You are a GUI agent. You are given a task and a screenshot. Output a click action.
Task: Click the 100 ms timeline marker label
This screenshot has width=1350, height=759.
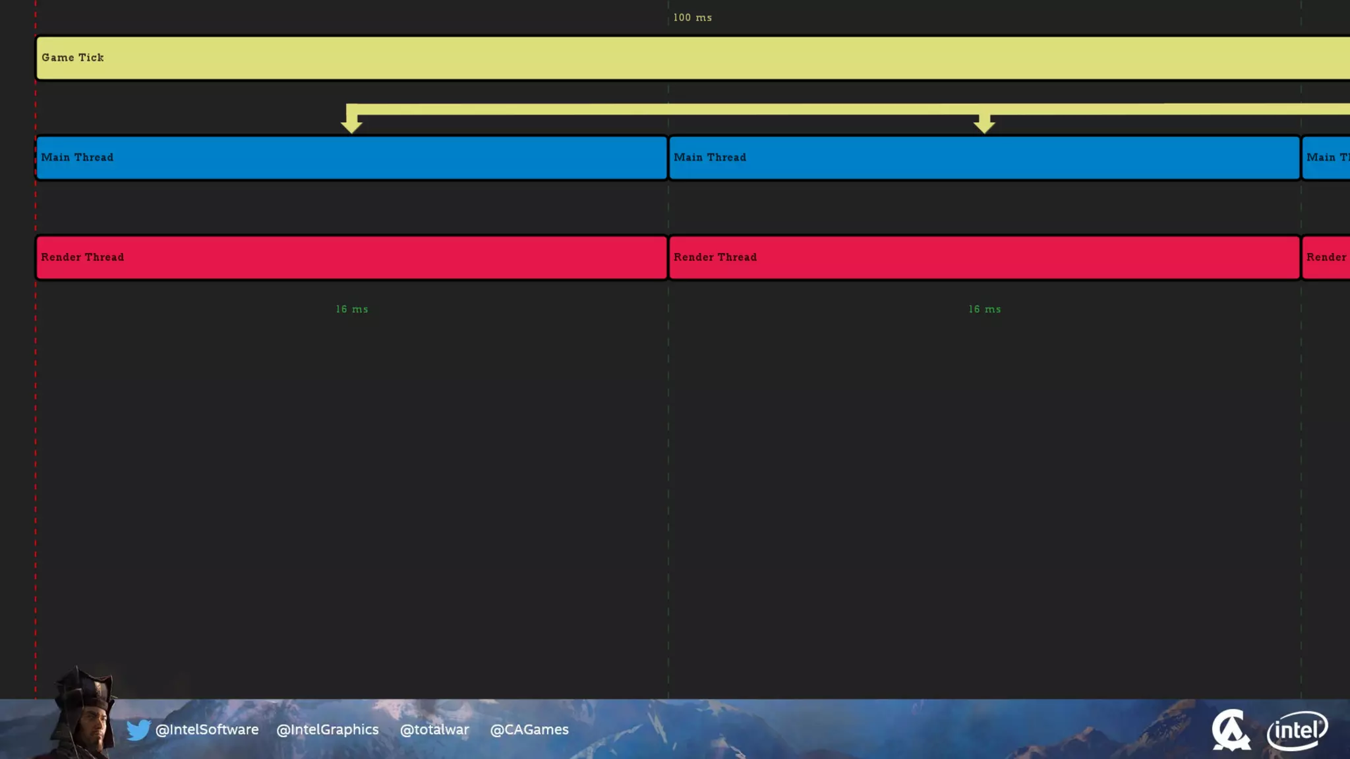692,18
